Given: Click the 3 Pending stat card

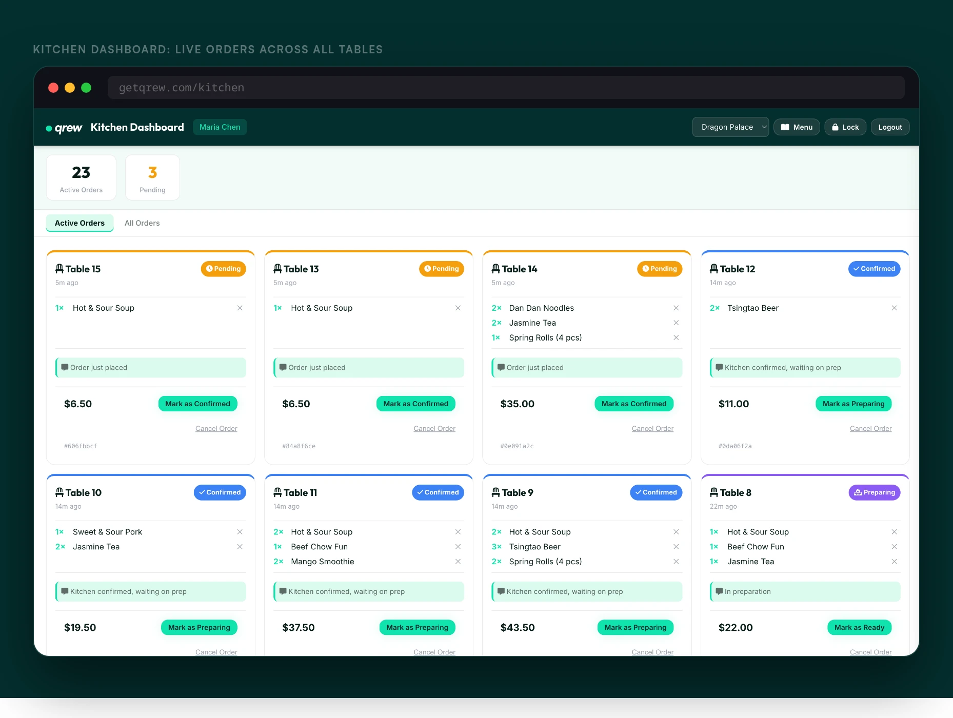Looking at the screenshot, I should [152, 177].
